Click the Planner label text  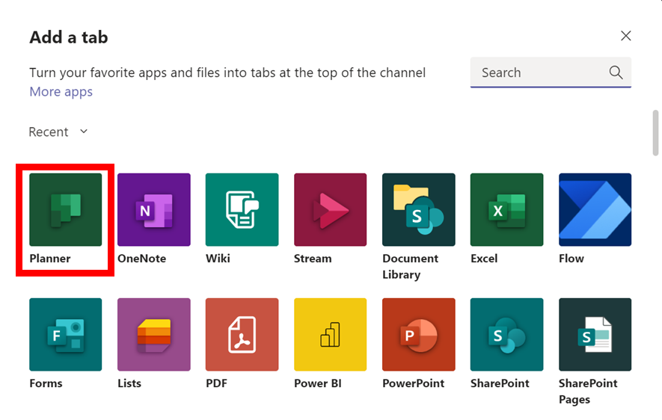[50, 259]
